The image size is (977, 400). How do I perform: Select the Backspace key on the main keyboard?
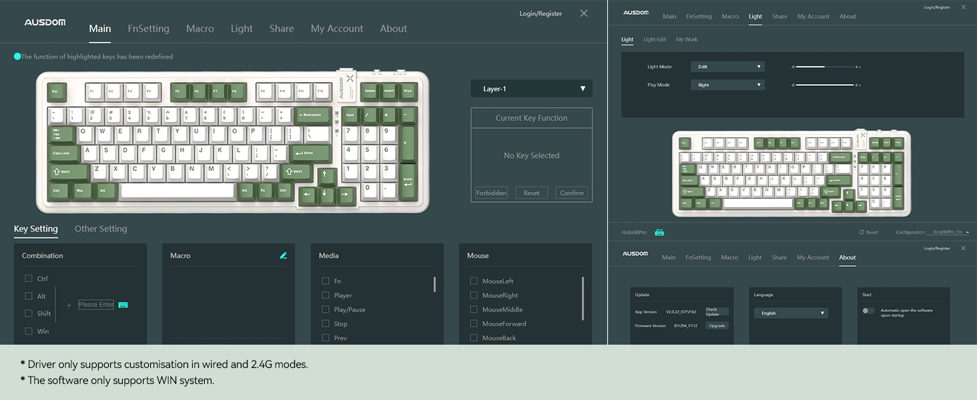(x=312, y=115)
